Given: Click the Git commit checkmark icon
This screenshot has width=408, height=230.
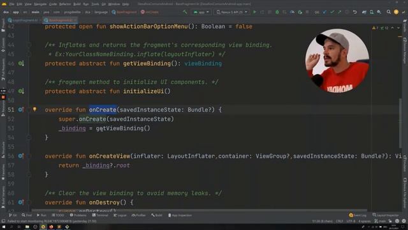Looking at the screenshot, I should point(332,12).
